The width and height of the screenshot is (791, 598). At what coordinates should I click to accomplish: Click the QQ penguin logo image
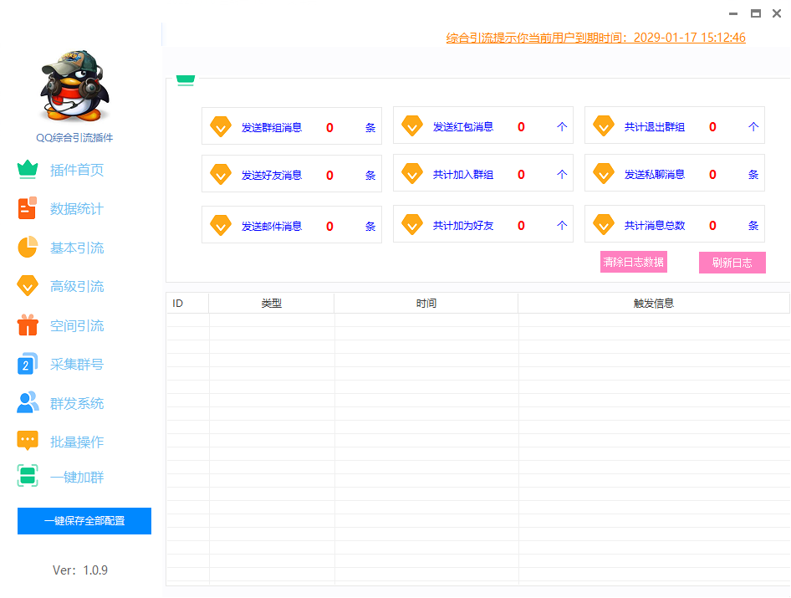click(x=74, y=86)
